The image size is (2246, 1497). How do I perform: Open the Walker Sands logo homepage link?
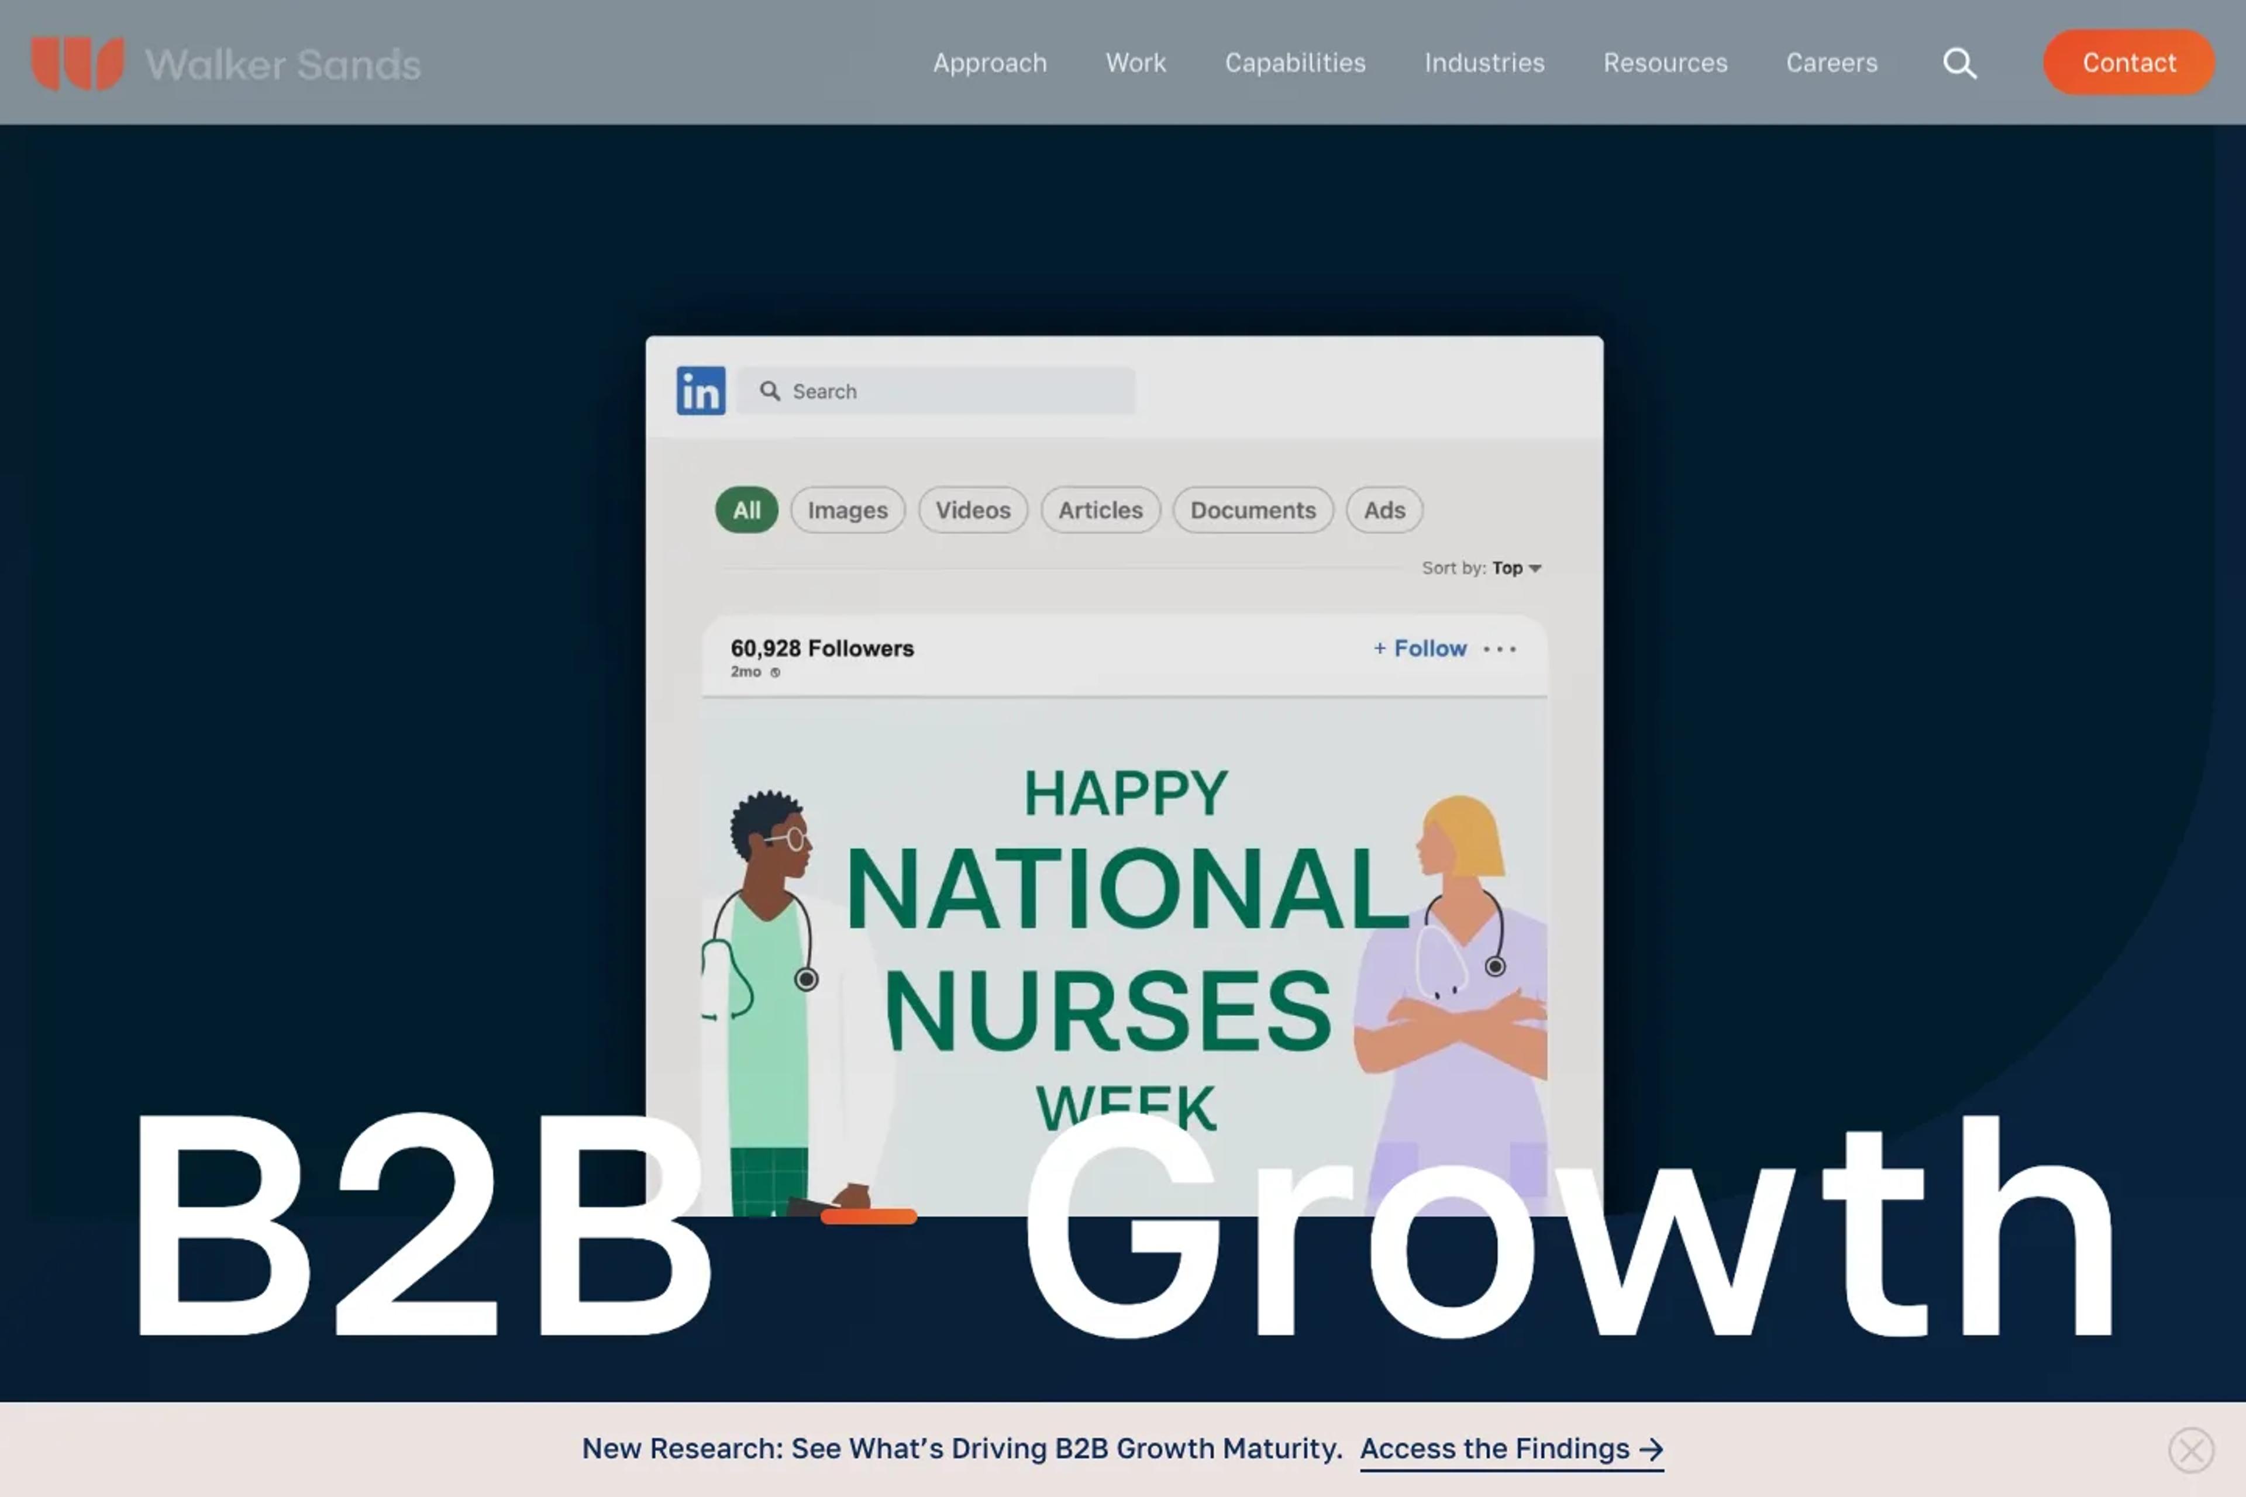pos(225,63)
